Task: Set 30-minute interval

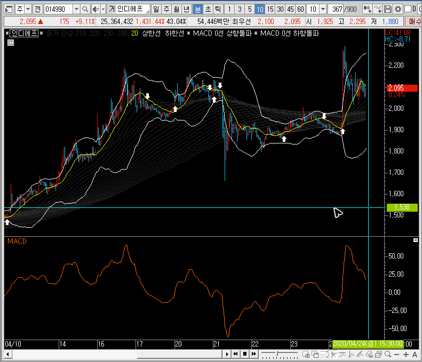Action: click(281, 10)
